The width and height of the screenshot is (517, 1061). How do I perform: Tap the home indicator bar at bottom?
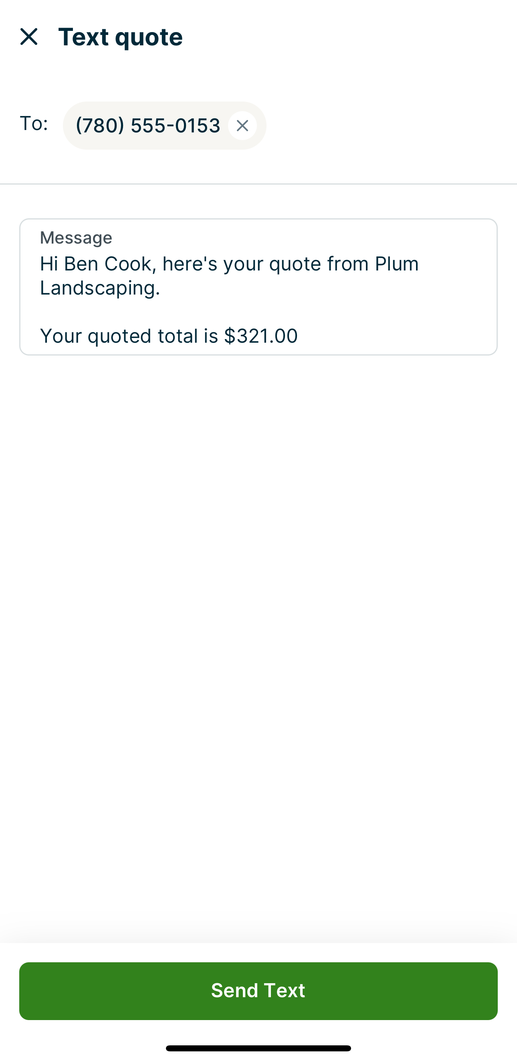pyautogui.click(x=258, y=1048)
